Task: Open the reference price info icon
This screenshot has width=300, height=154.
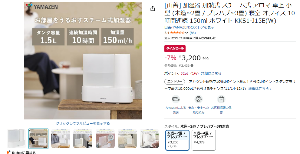Action: [192, 65]
